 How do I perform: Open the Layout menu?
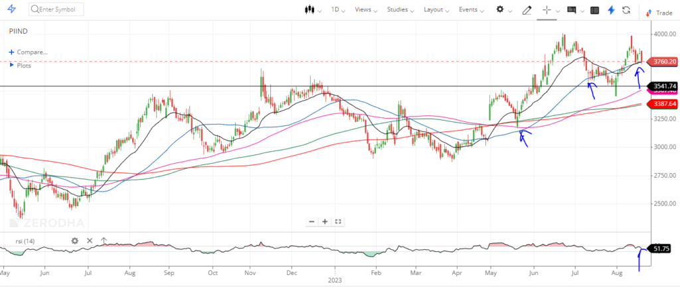(x=437, y=9)
